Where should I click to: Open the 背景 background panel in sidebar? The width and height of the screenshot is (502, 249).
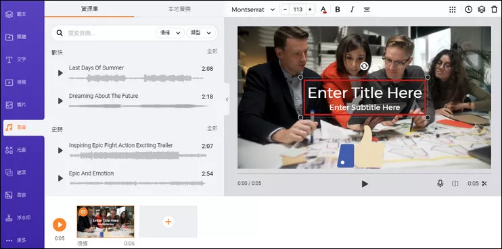point(16,195)
